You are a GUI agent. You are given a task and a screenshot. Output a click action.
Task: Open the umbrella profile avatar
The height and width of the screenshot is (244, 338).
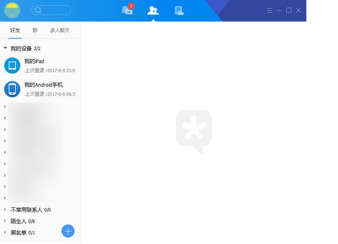tap(12, 10)
